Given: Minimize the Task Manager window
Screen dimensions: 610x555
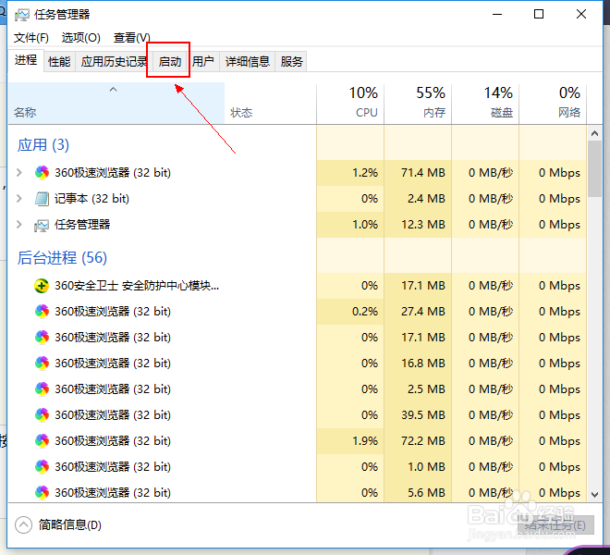Looking at the screenshot, I should [x=497, y=15].
